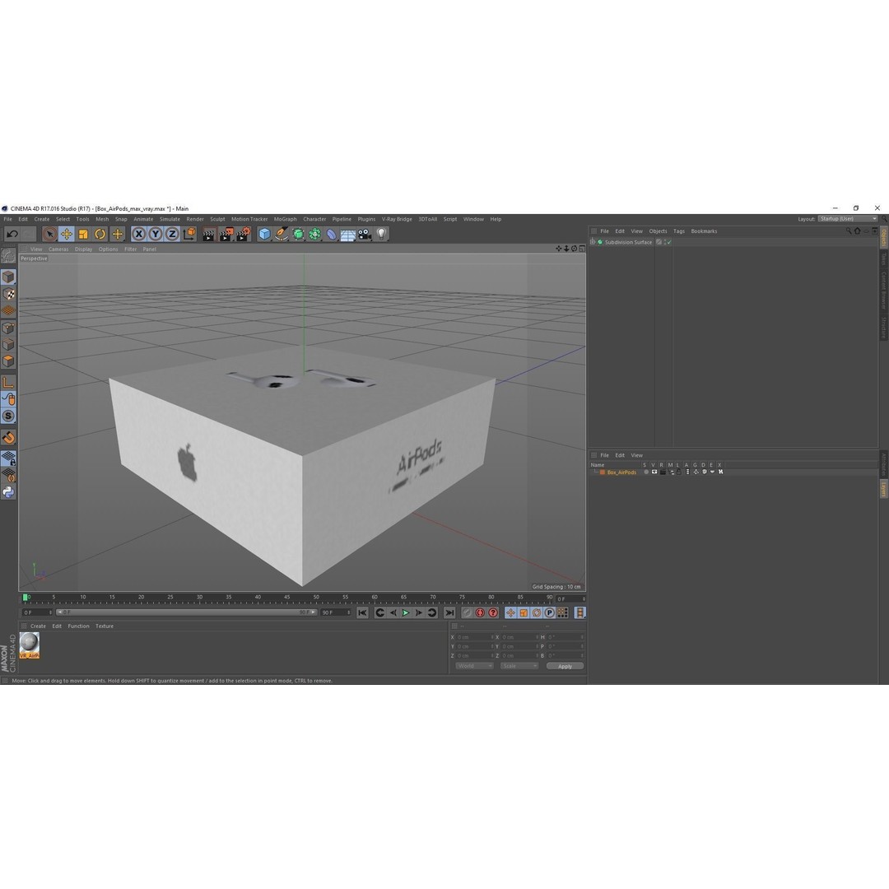Click the Python icon in left palette
Viewport: 889px width, 889px height.
(x=8, y=492)
